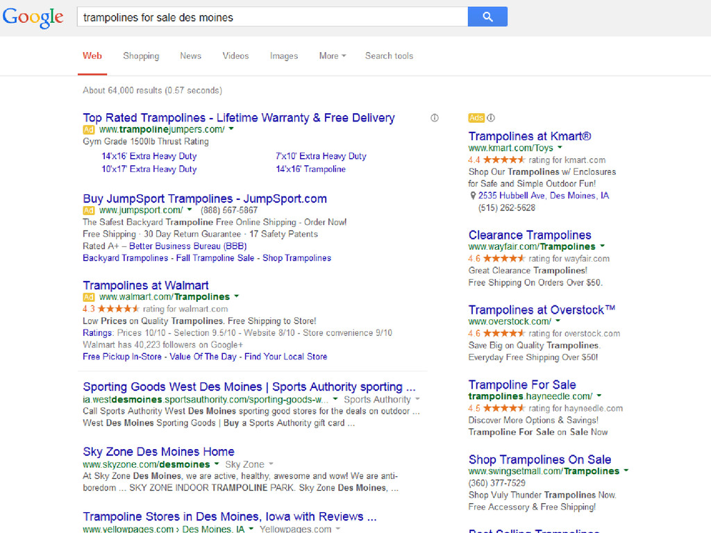Viewport: 711px width, 533px height.
Task: Click the star rating for hayneedle.com
Action: [x=504, y=408]
